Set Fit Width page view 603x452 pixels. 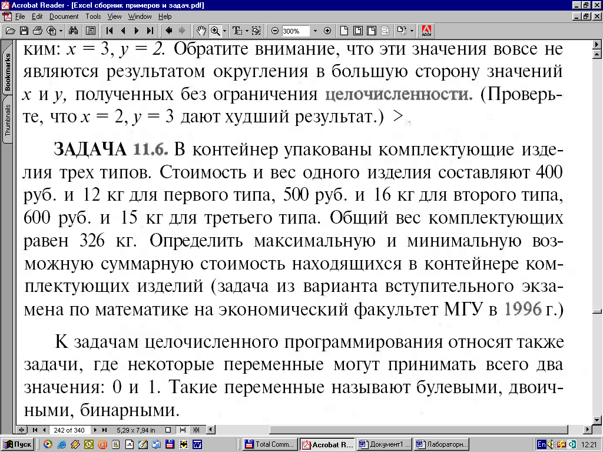pyautogui.click(x=372, y=31)
